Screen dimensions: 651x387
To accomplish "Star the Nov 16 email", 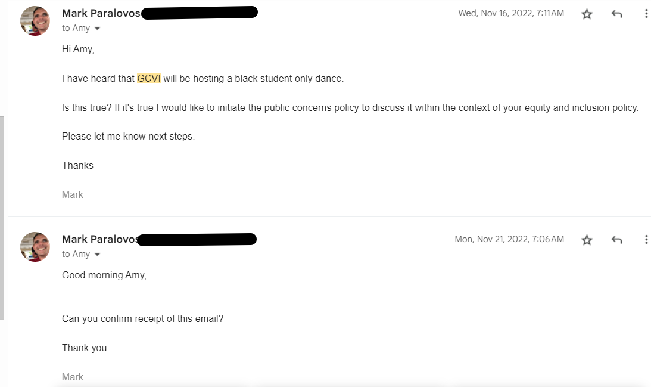I will coord(587,14).
